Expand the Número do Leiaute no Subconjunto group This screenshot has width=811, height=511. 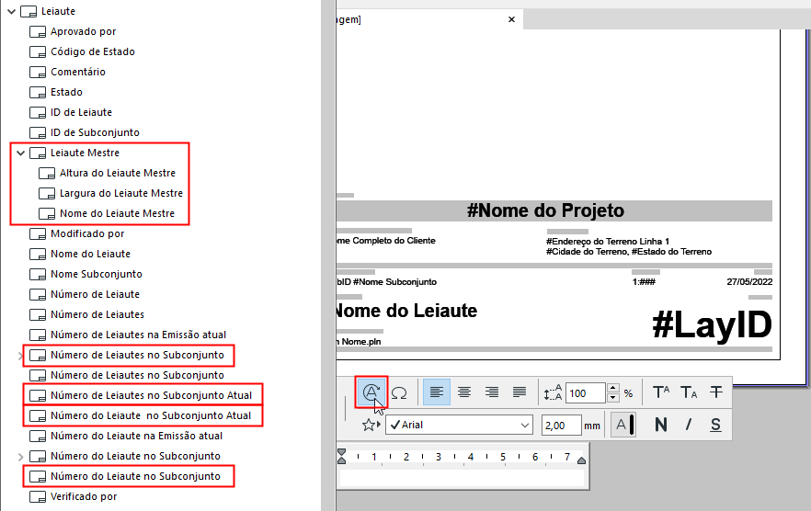coord(20,457)
